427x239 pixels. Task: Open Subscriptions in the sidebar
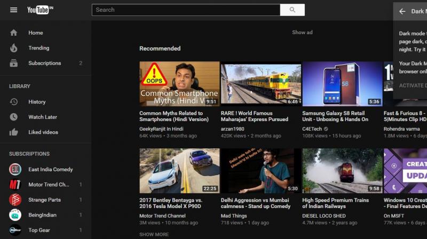tap(45, 63)
